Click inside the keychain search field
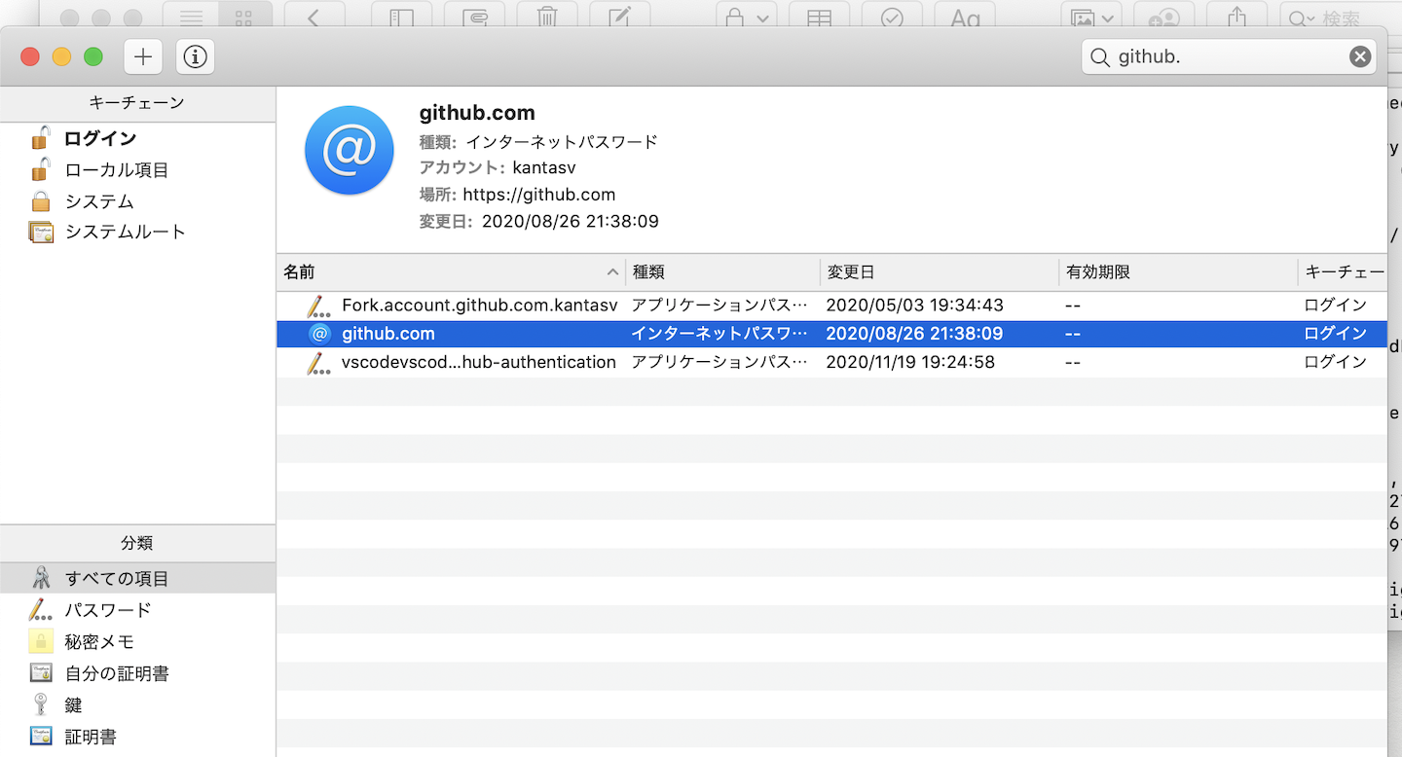 tap(1217, 55)
